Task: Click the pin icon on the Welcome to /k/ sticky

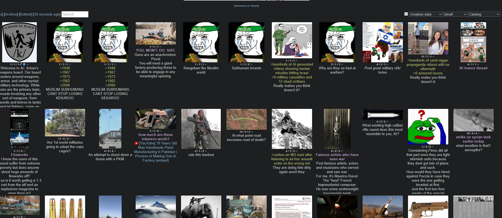Action: click(21, 64)
